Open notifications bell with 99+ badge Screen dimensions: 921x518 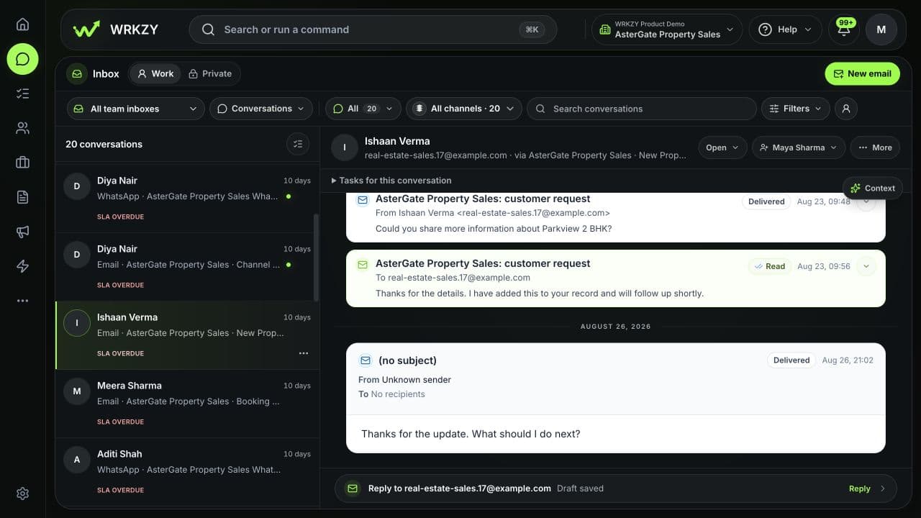tap(844, 29)
